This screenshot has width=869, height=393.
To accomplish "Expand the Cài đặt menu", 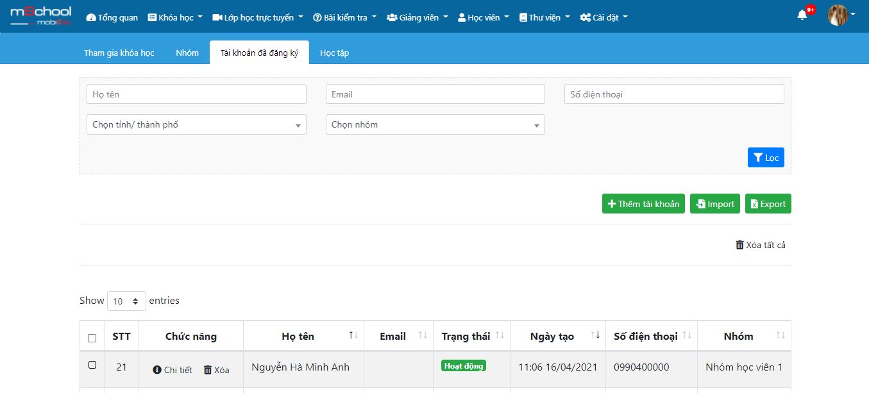I will (603, 17).
